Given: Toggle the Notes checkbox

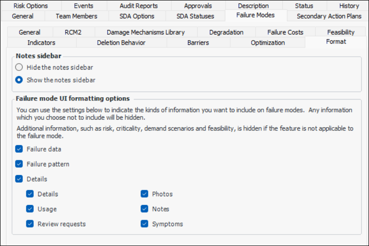Looking at the screenshot, I should point(145,209).
